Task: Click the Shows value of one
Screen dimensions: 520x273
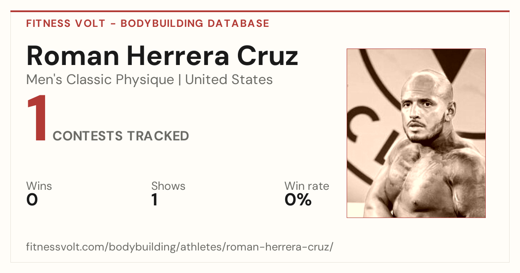Action: point(155,200)
